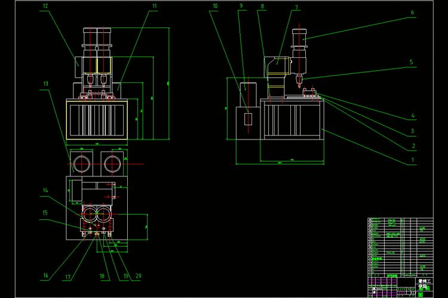Click balloon label 13 on left
Screen dimensions: 448x298
click(x=45, y=84)
